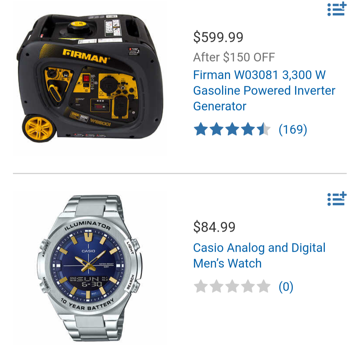Image resolution: width=359 pixels, height=355 pixels.
Task: Click the After $150 OFF discount note
Action: point(234,57)
